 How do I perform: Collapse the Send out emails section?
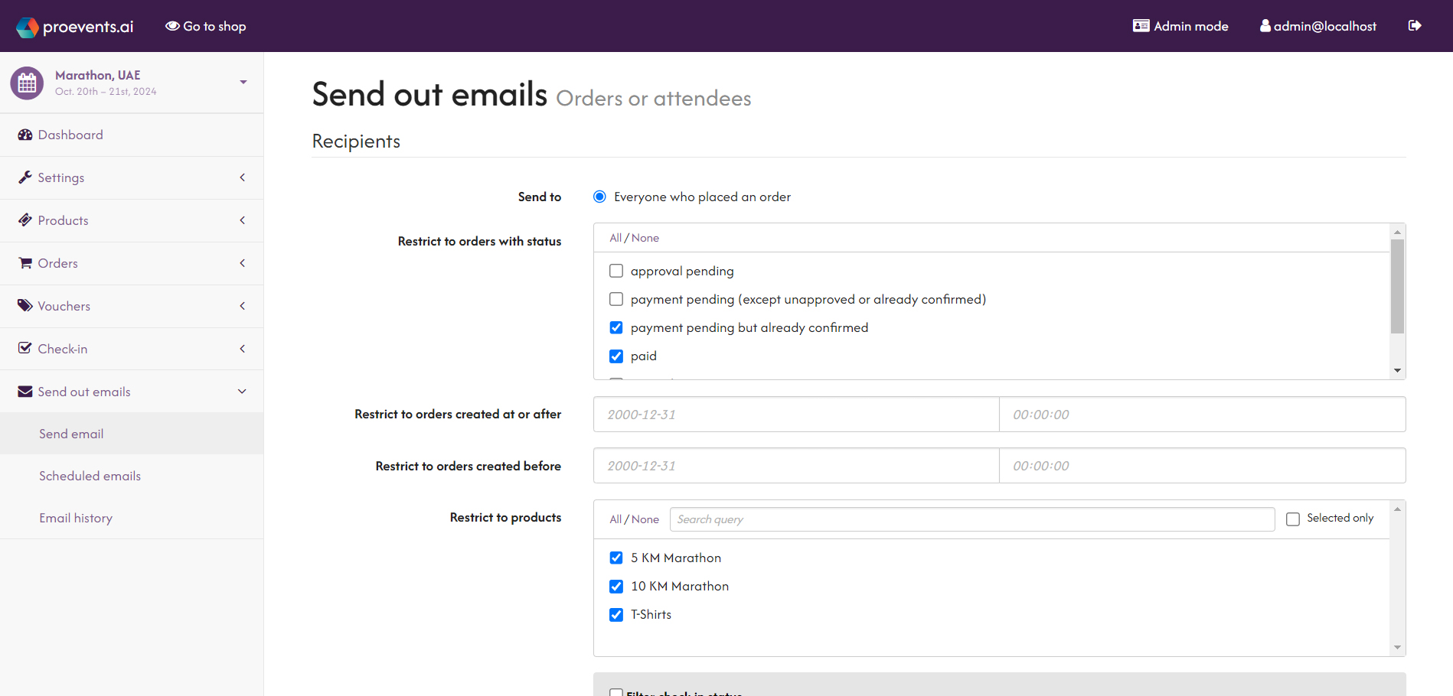pyautogui.click(x=242, y=391)
